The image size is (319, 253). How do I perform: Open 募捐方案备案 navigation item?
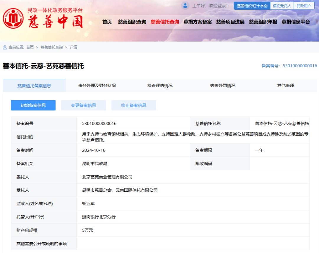pos(198,22)
